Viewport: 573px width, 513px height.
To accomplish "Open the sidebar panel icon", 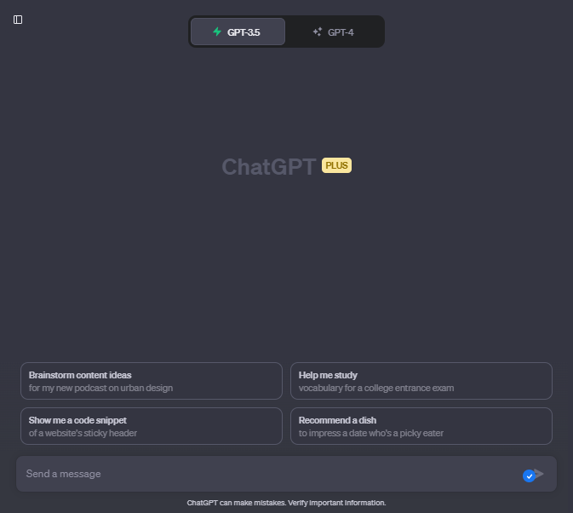I will (x=18, y=20).
